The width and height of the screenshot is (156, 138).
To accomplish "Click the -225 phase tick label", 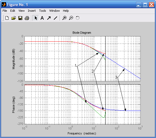I will pos(20,117).
